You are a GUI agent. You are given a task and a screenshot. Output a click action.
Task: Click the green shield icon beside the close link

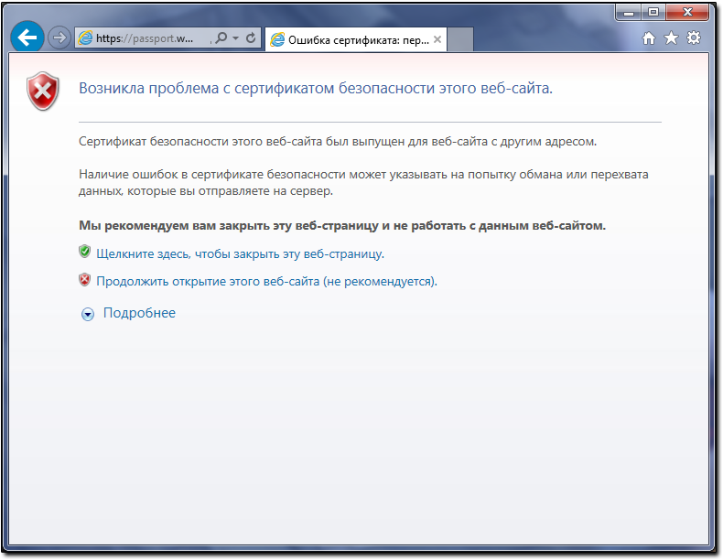[84, 252]
